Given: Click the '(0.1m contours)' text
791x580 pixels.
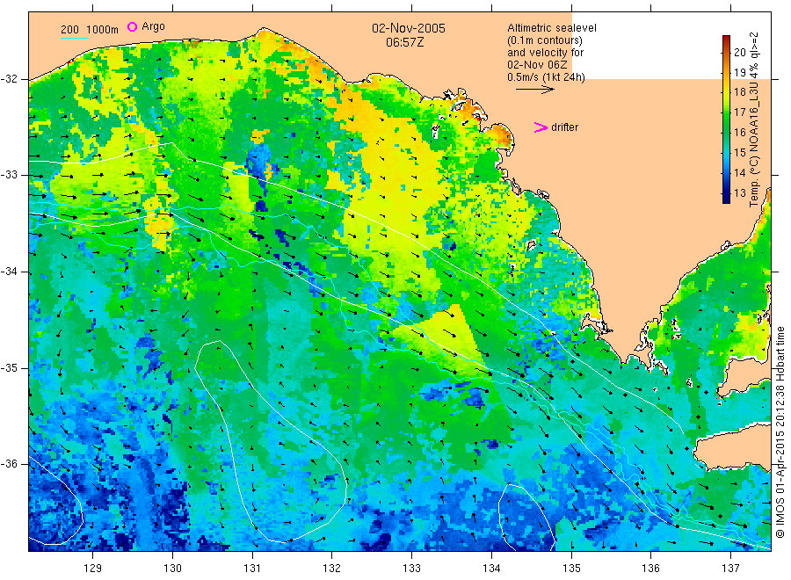Looking at the screenshot, I should tap(545, 40).
